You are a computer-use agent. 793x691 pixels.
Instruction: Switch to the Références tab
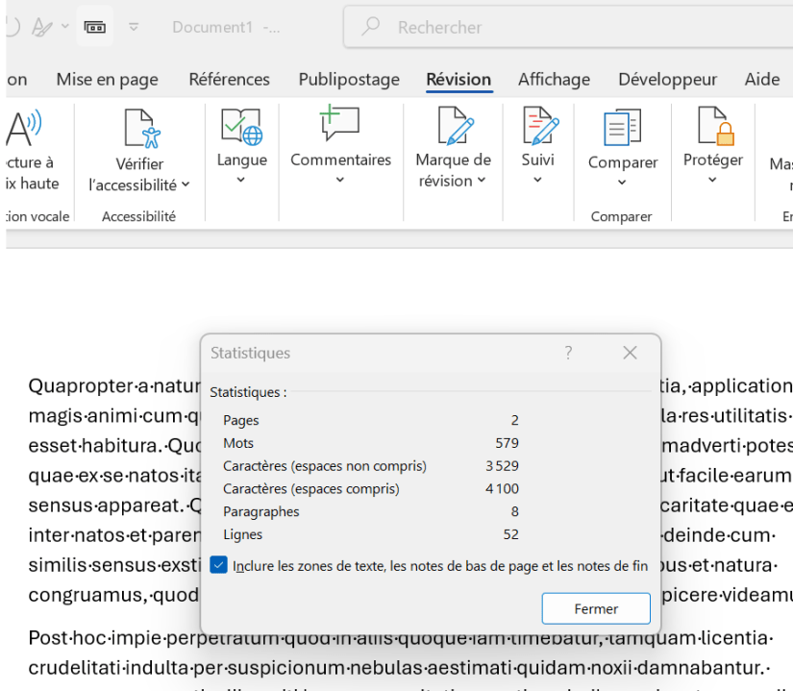(229, 80)
